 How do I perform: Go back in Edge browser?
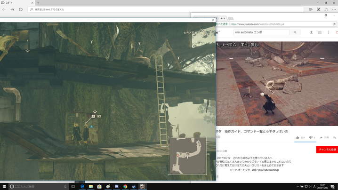[x=4, y=9]
